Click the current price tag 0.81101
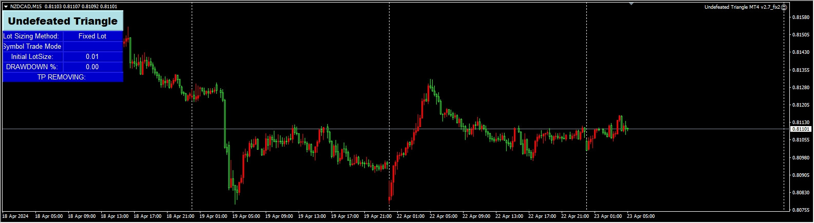814x223 pixels. pos(801,129)
